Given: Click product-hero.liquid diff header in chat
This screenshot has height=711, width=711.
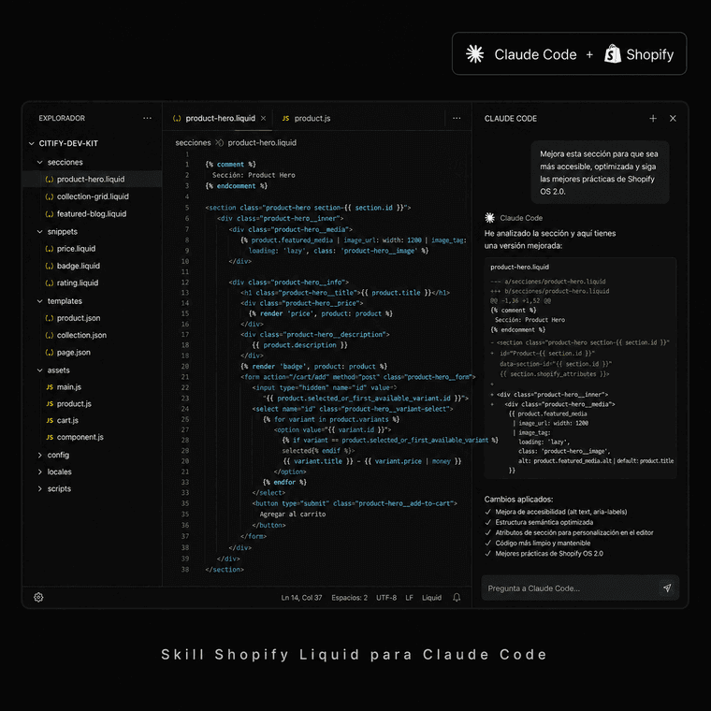Looking at the screenshot, I should [519, 267].
